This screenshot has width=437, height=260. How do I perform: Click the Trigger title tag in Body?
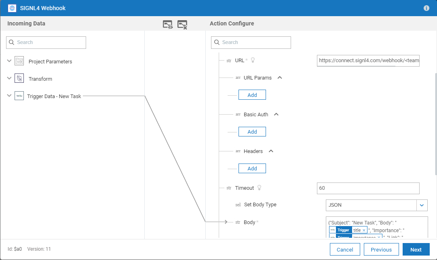click(x=348, y=230)
